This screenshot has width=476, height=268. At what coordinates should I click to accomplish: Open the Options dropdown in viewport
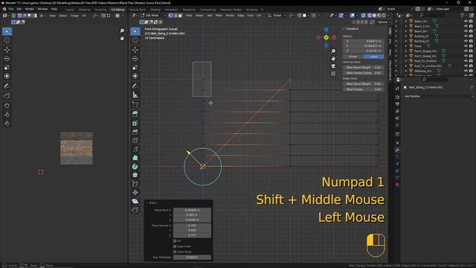point(383,22)
